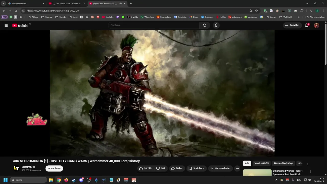
Task: Open options menu for Uninhabited Worlds video
Action: coord(310,171)
